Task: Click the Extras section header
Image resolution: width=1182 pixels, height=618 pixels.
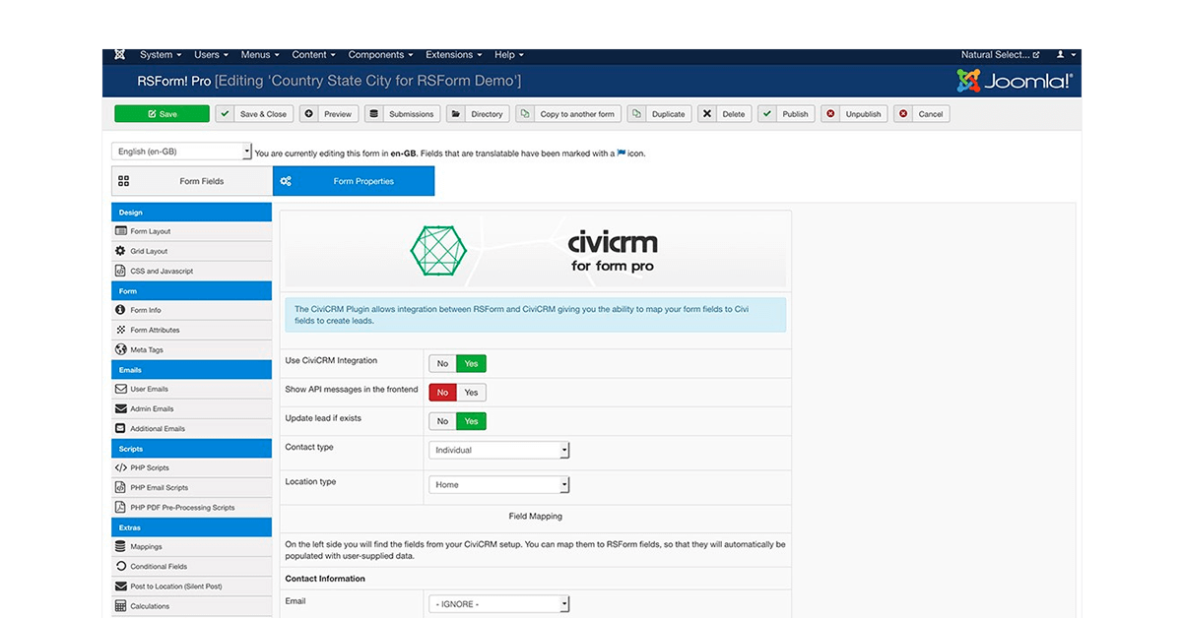Action: coord(191,527)
